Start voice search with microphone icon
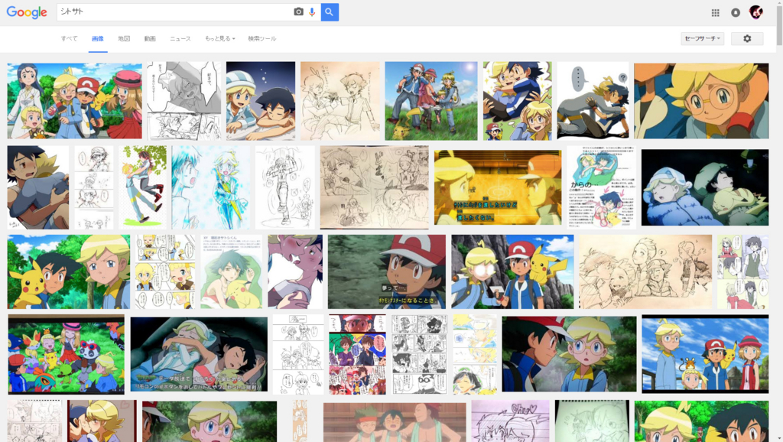This screenshot has height=442, width=783. pyautogui.click(x=312, y=12)
